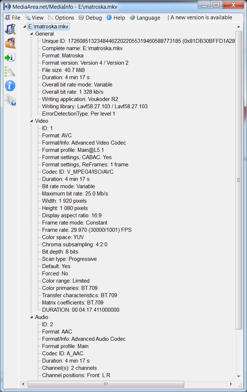This screenshot has height=392, width=247.
Task: Collapse the General section
Action: (x=32, y=34)
